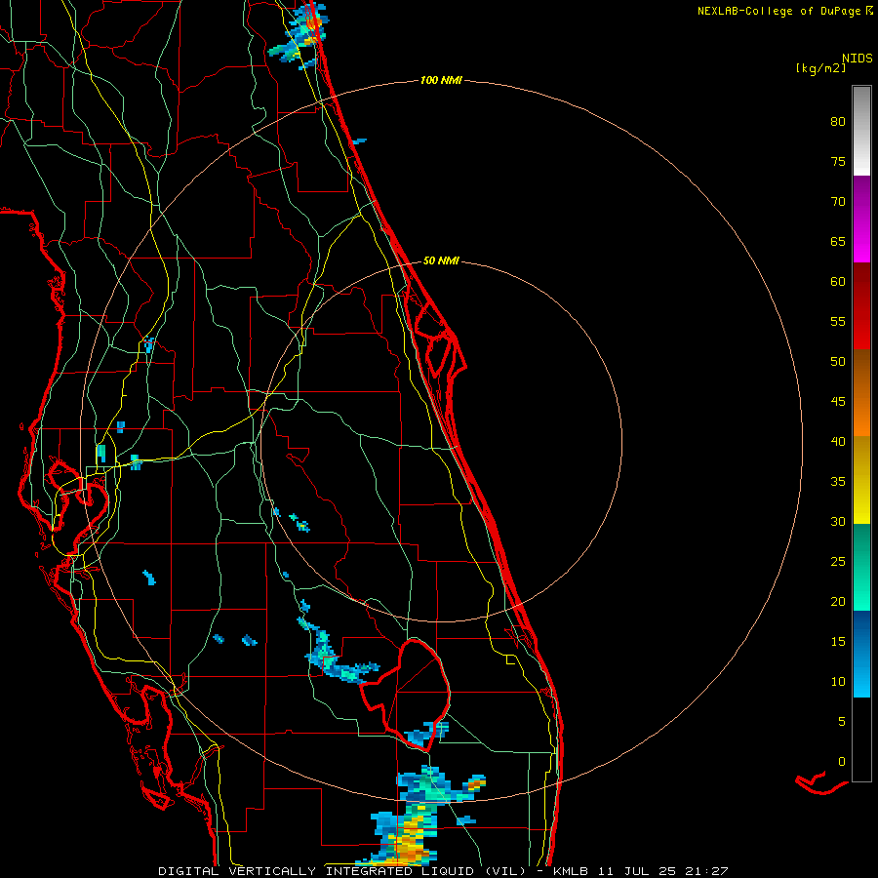878x878 pixels.
Task: Click the 70 value on the color scale
Action: click(x=838, y=202)
